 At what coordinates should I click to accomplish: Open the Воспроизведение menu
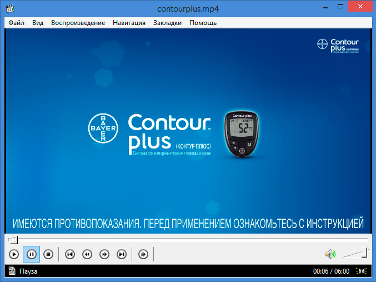click(78, 23)
